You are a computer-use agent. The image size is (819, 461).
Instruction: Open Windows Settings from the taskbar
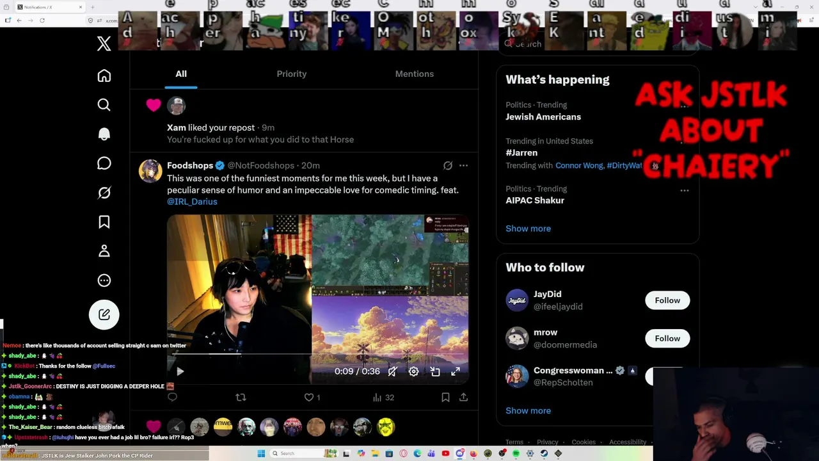[530, 454]
